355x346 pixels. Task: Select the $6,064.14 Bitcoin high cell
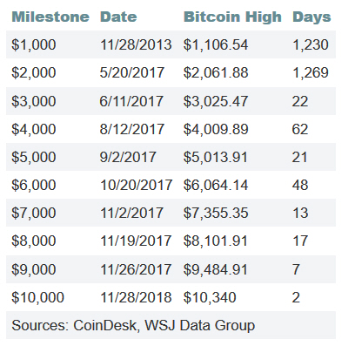tap(216, 185)
